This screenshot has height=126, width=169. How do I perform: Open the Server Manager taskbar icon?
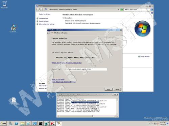[x=10, y=123]
